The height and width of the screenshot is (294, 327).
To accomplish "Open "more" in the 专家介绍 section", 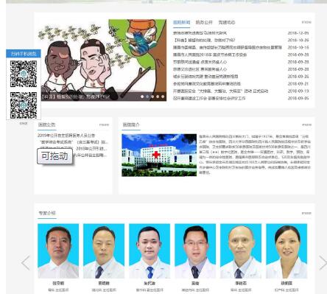I will point(306,213).
